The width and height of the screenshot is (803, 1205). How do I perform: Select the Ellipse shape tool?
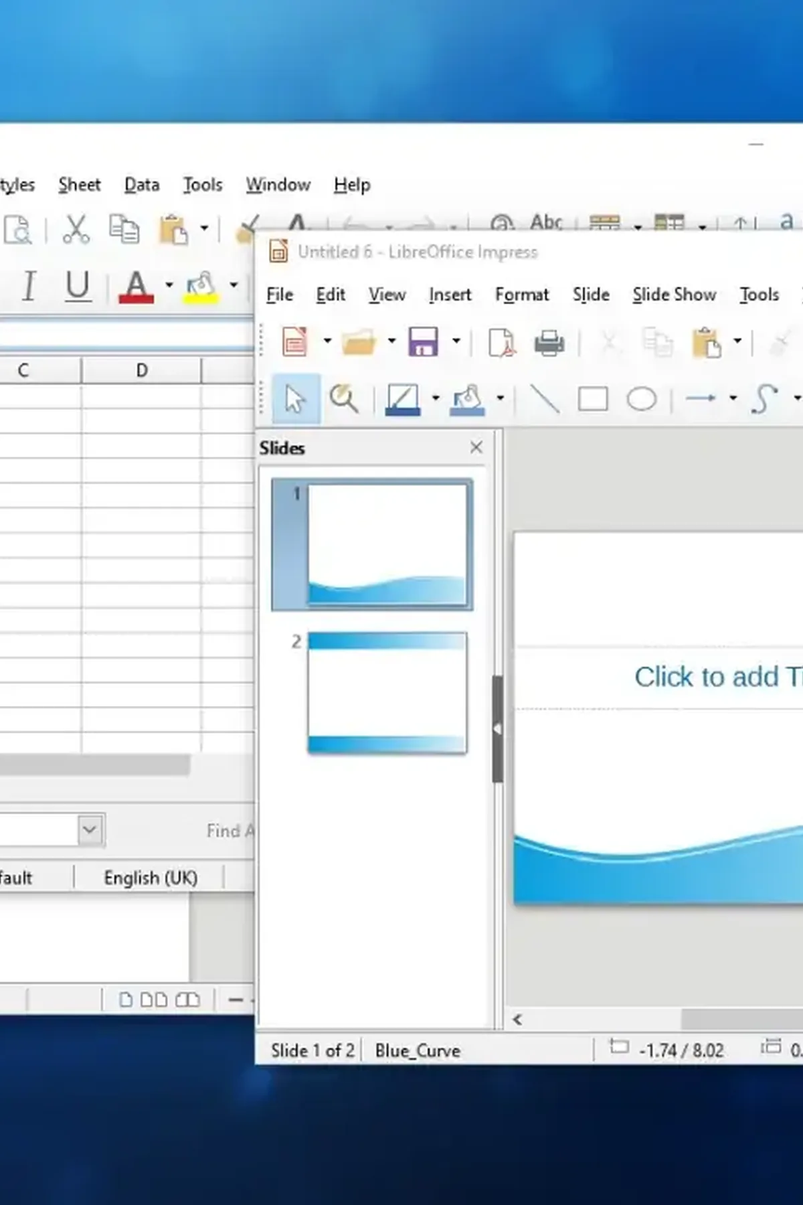coord(641,399)
